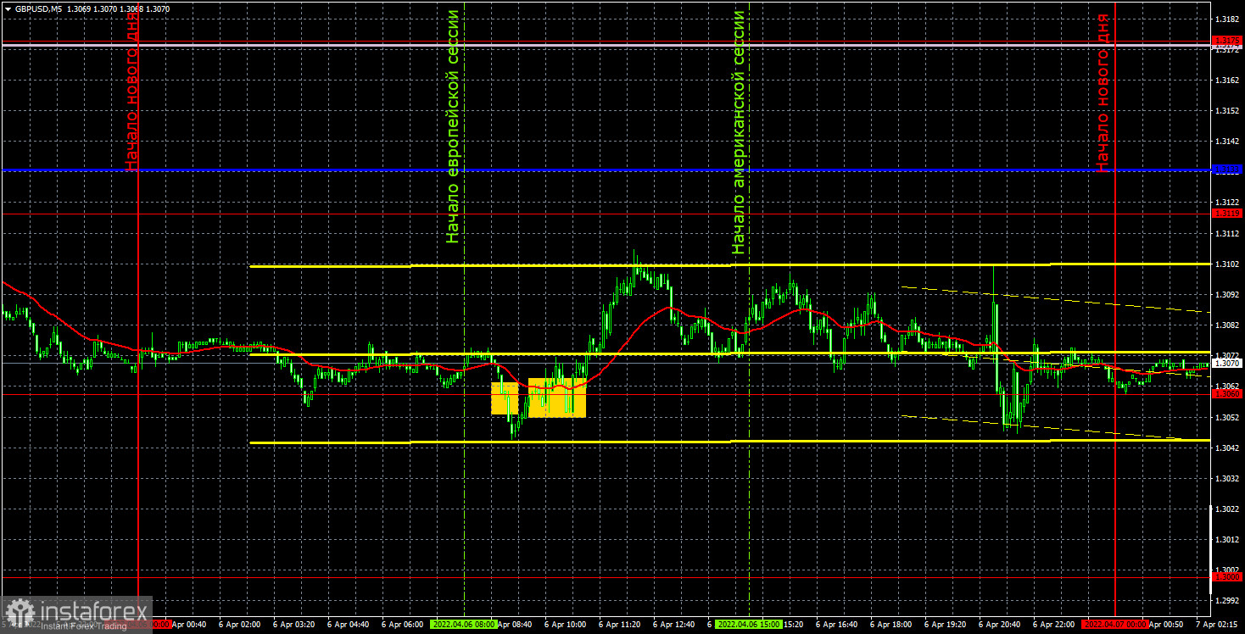Click the '7 Apr 02:15' time axis label
The height and width of the screenshot is (634, 1245).
point(1219,624)
